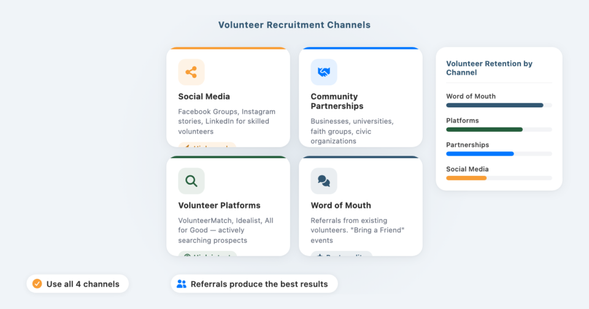Click the 'Volunteer Retention by Channel' panel title
This screenshot has height=309, width=589.
tap(489, 68)
